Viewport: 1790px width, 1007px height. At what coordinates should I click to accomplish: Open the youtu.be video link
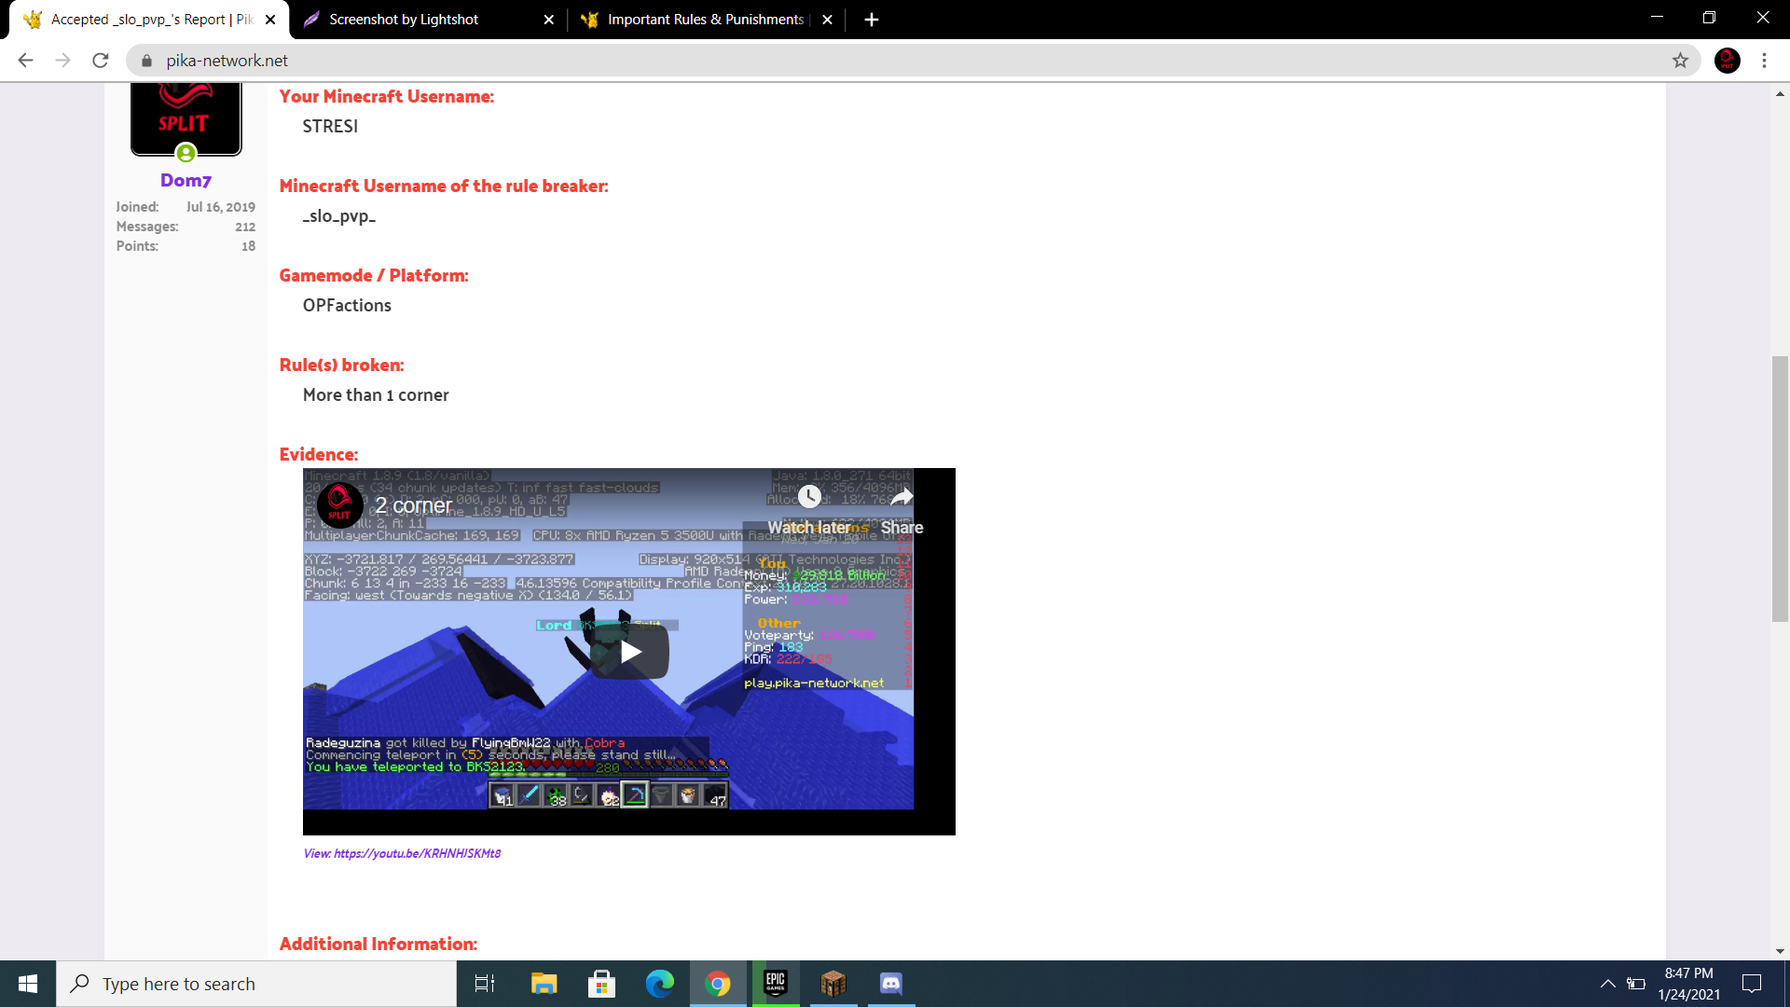click(417, 853)
